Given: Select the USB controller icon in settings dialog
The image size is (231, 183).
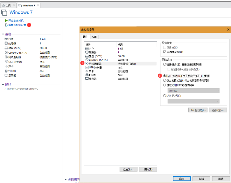Looking at the screenshot, I should (87, 68).
